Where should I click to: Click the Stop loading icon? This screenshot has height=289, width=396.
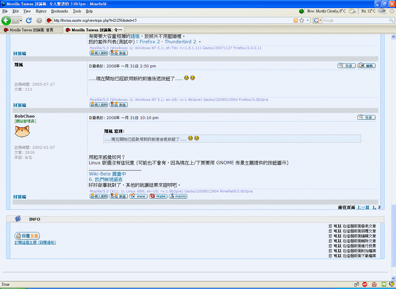pyautogui.click(x=39, y=20)
